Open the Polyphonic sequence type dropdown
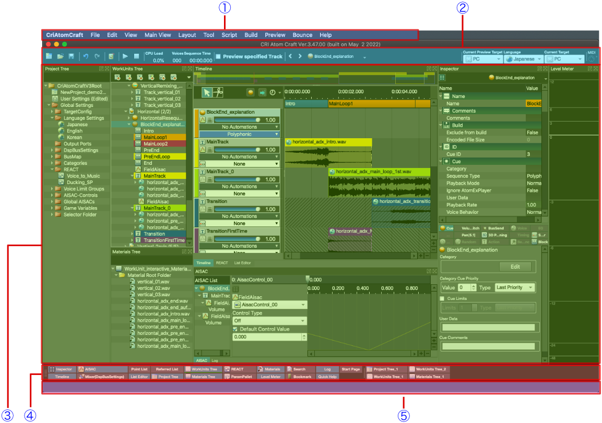This screenshot has height=423, width=602. point(239,134)
